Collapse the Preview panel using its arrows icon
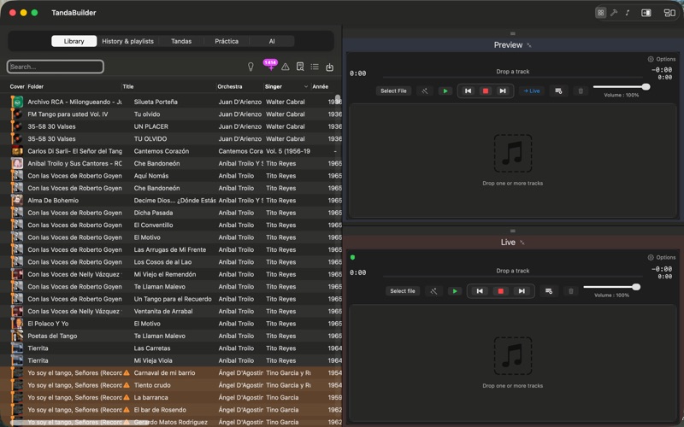The width and height of the screenshot is (684, 427). tap(529, 45)
